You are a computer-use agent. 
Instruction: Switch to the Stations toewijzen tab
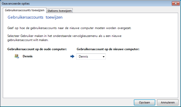coord(59,11)
